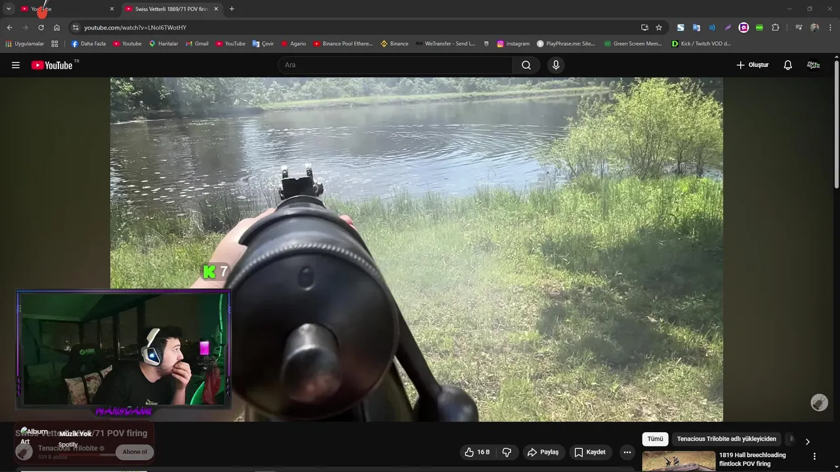
Task: Open the blue S extension icon
Action: 681,28
